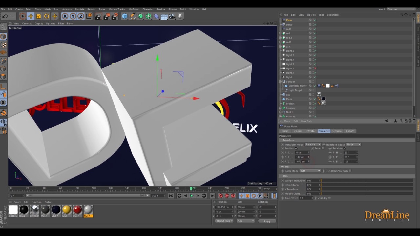Click the Record Active Objects button
Image resolution: width=420 pixels, height=236 pixels.
click(220, 196)
